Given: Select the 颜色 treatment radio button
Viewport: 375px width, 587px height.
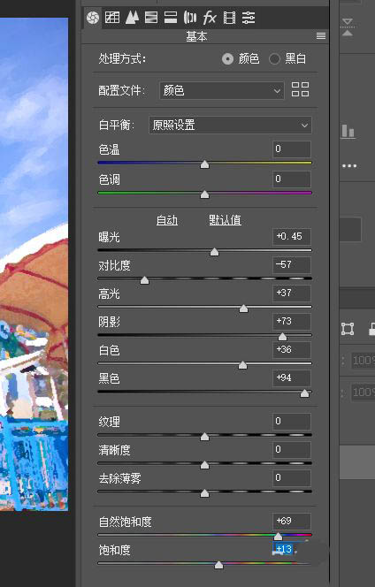Looking at the screenshot, I should (227, 58).
